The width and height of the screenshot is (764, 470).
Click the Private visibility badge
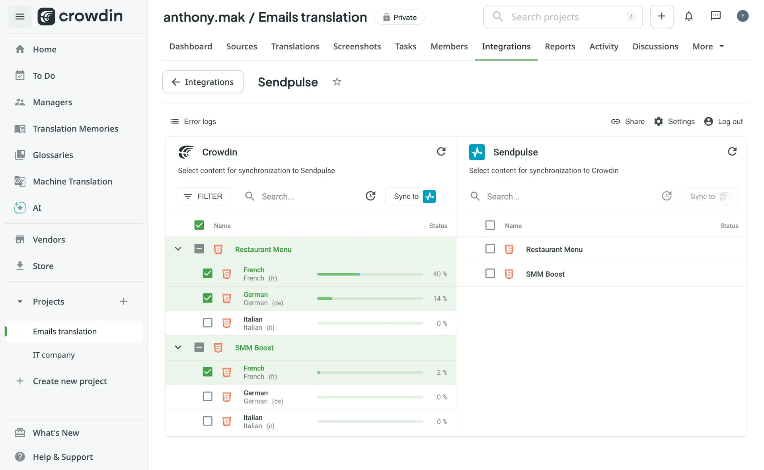tap(400, 17)
